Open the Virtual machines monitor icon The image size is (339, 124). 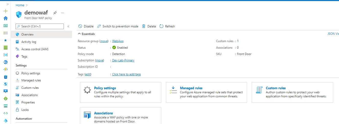click(x=6, y=91)
